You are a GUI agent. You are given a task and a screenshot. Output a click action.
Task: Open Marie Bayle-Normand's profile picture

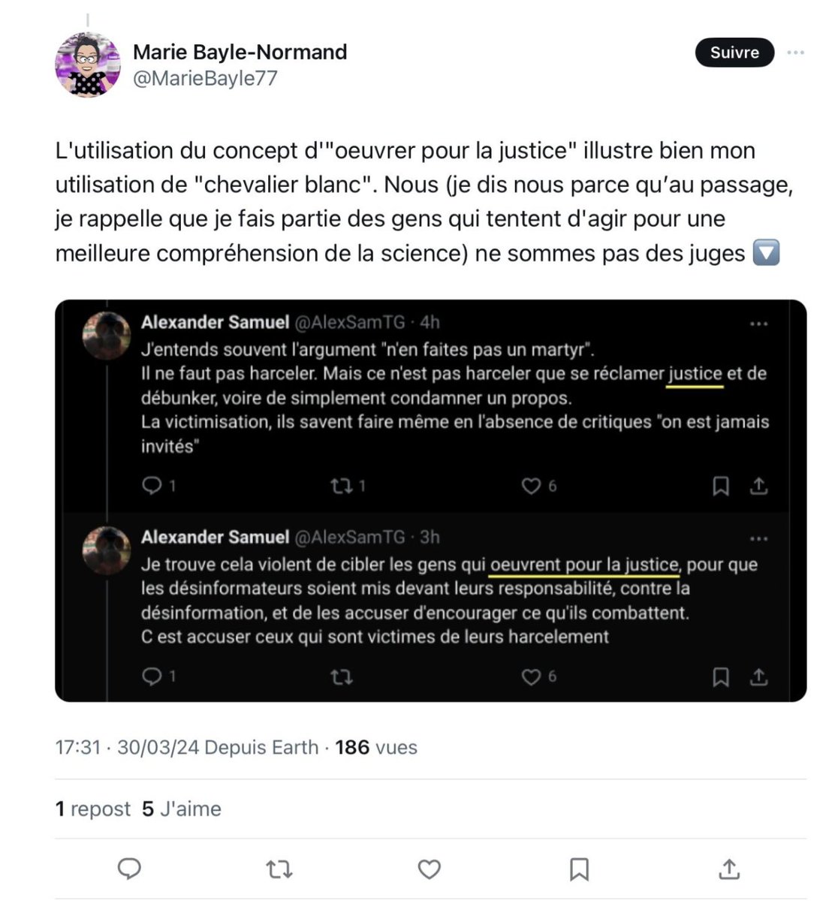point(88,65)
